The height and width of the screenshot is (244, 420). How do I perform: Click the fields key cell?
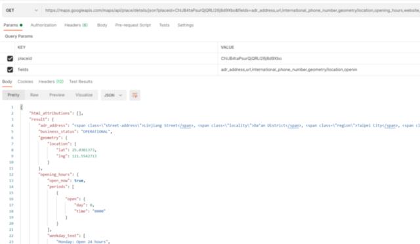point(117,70)
